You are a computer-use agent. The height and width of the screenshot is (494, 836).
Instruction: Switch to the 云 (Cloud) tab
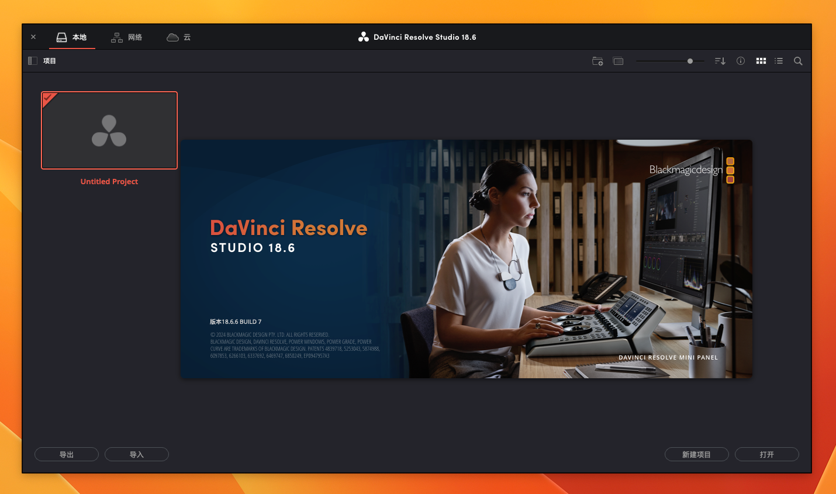pos(179,37)
